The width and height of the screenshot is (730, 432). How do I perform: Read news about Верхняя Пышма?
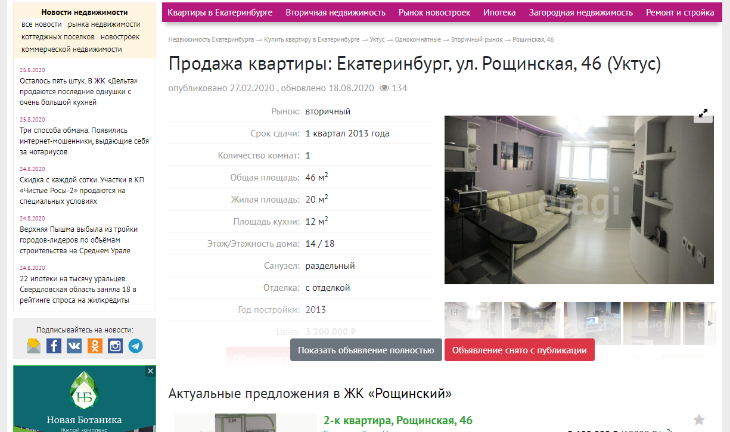tap(78, 240)
